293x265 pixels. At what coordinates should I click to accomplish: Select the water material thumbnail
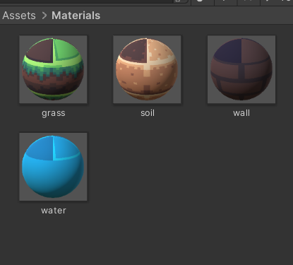[x=53, y=167]
